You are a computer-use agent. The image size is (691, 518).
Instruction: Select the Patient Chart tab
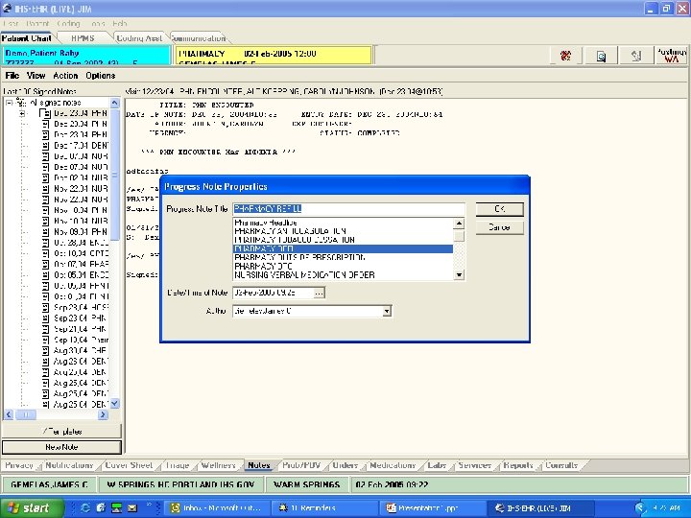coord(27,38)
